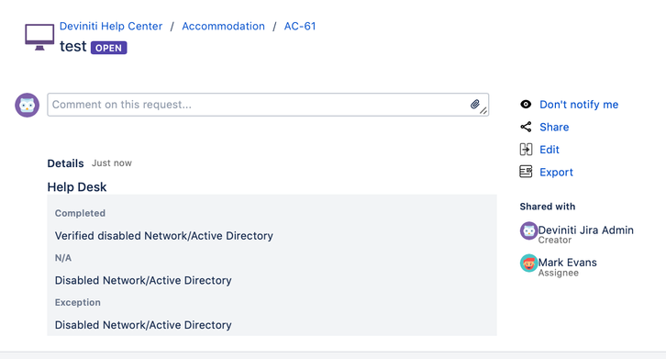Click the monitor icon beside the test title
Viewport: 666px width, 359px height.
pos(39,37)
